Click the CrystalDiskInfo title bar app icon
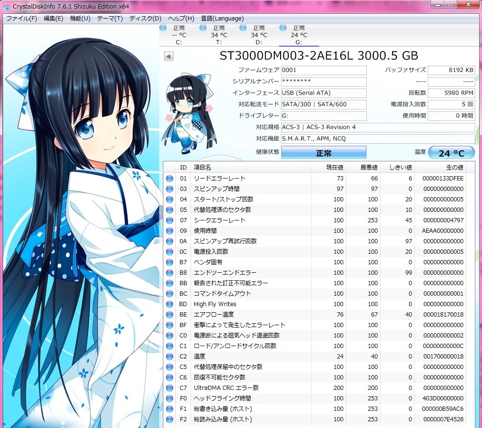482x428 pixels. tap(6, 6)
